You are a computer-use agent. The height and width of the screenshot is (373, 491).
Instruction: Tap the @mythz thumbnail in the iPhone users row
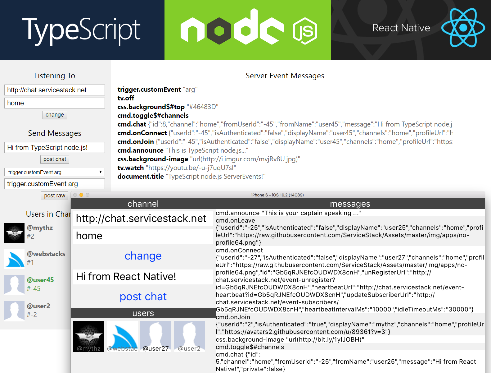(89, 336)
